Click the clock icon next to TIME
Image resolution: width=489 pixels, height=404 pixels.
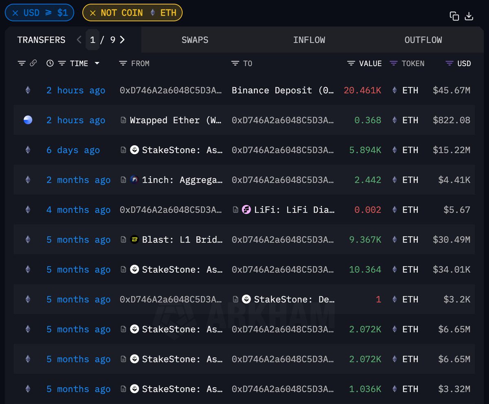(50, 63)
